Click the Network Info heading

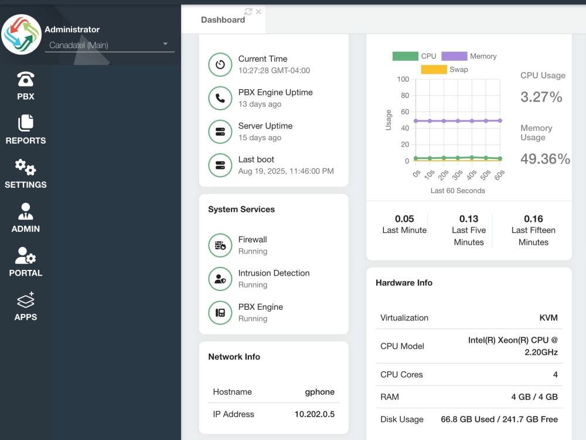pyautogui.click(x=234, y=357)
